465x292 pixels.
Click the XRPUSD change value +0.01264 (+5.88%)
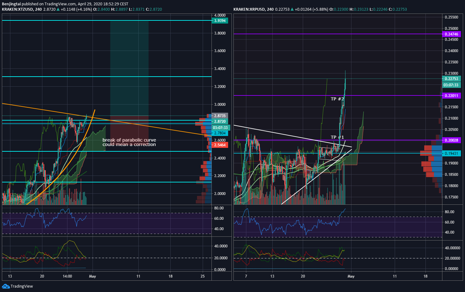[312, 9]
